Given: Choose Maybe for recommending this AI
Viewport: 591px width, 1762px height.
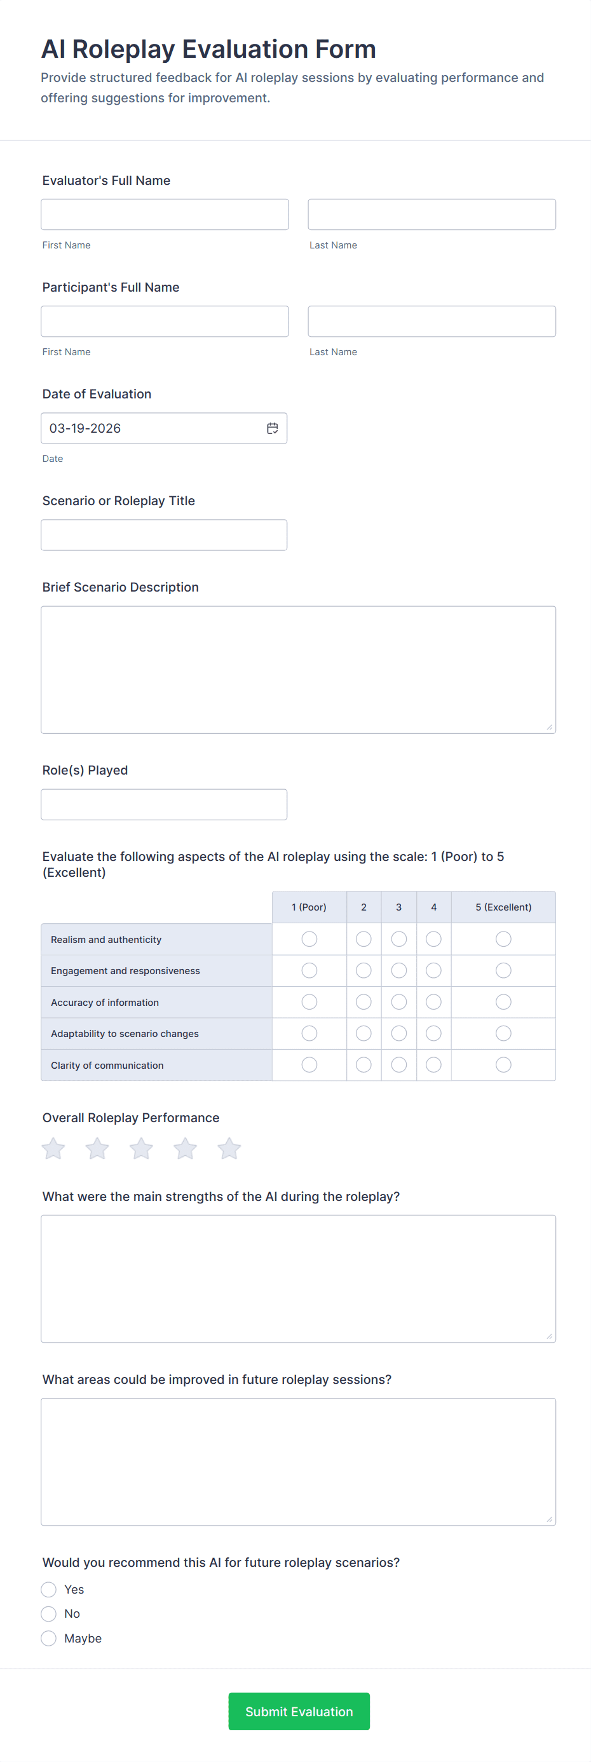Looking at the screenshot, I should (x=48, y=1637).
